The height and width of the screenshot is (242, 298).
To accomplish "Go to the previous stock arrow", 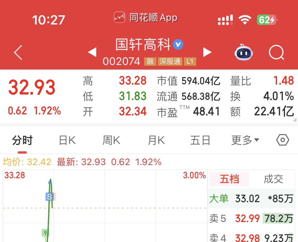I will click(92, 52).
